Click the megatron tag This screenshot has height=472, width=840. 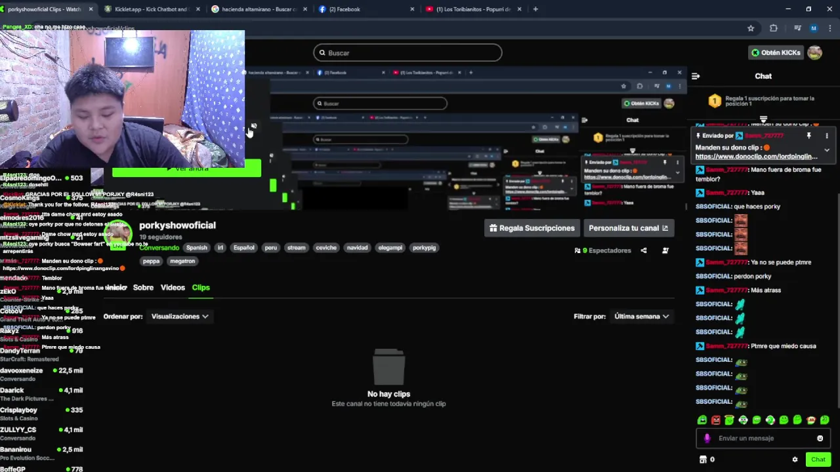point(182,261)
